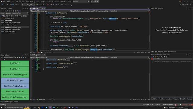Screen dimensions: 193x109
Task: Select the Solution 'BookShelf' root node
Action: pyautogui.click(x=15, y=16)
